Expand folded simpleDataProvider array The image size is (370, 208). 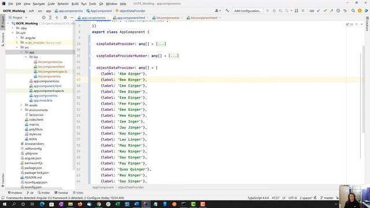point(161,44)
